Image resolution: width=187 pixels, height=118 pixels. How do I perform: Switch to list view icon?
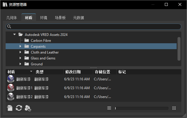click(109, 108)
